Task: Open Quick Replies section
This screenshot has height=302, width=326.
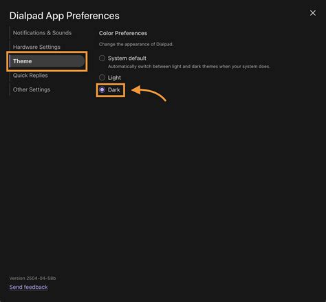Action: tap(30, 76)
